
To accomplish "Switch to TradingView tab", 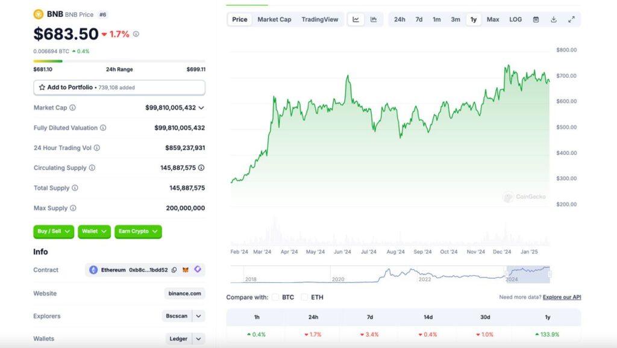I will [x=320, y=19].
